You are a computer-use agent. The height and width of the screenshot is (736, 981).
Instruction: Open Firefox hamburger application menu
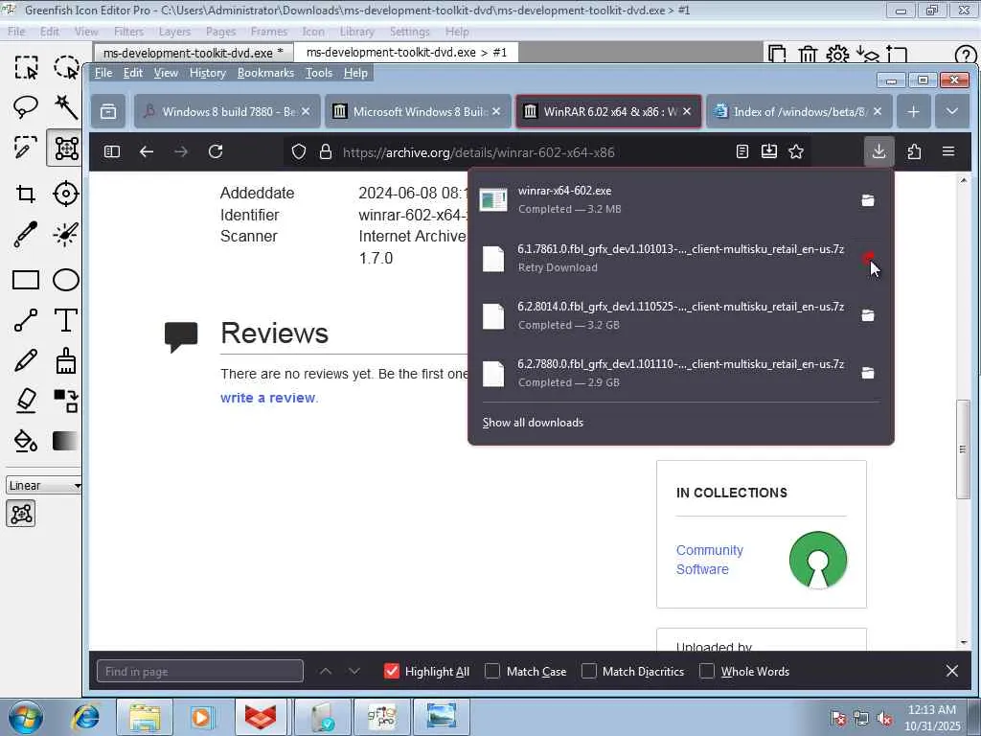948,151
